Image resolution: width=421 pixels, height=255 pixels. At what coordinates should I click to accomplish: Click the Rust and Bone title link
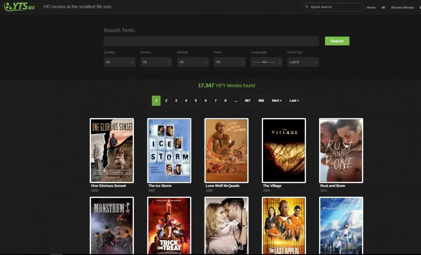click(333, 186)
